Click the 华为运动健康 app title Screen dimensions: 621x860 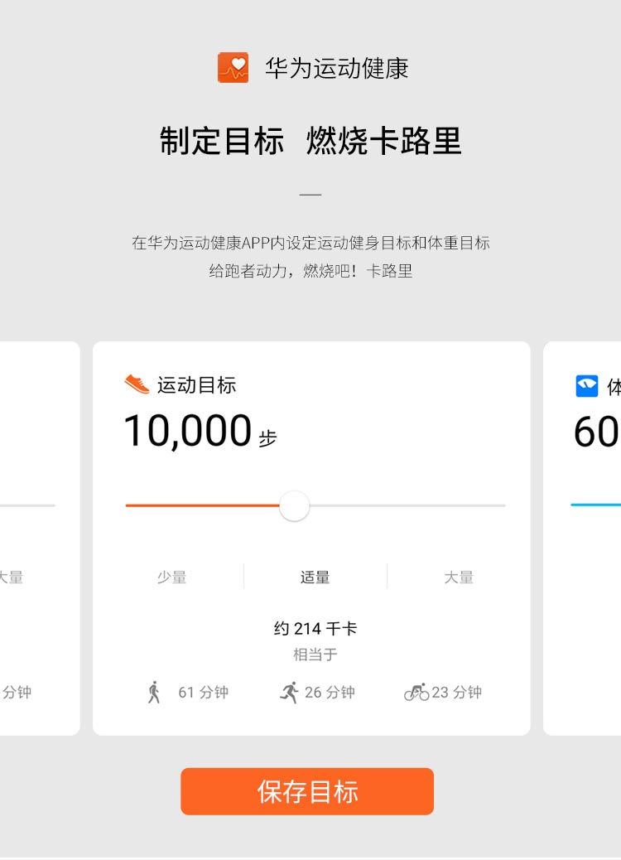[x=336, y=68]
